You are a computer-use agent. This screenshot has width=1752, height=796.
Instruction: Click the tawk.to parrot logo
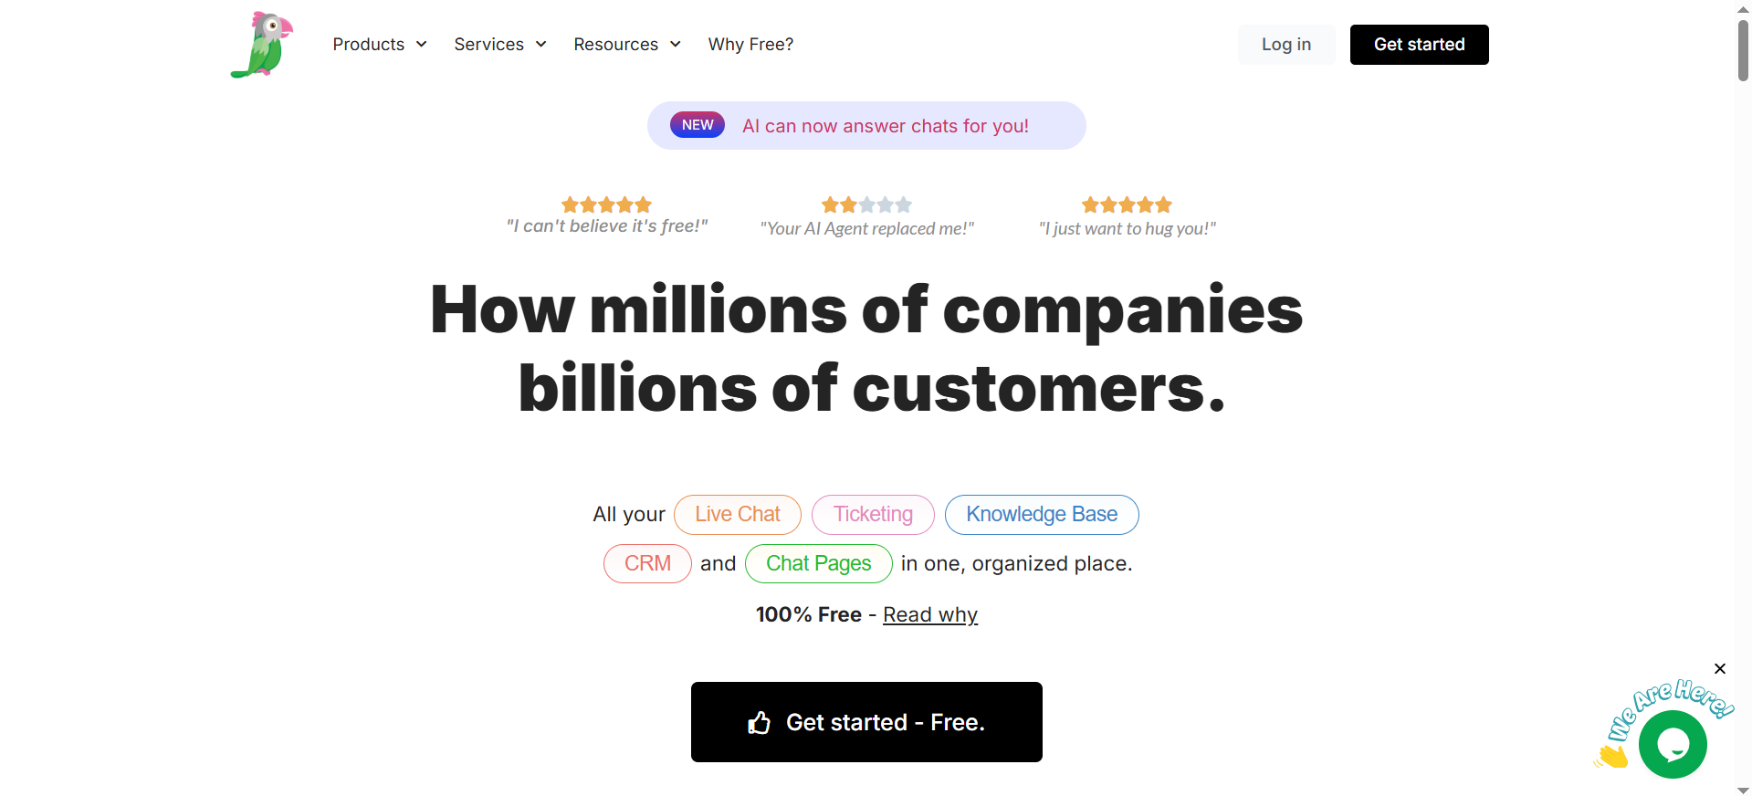tap(262, 45)
